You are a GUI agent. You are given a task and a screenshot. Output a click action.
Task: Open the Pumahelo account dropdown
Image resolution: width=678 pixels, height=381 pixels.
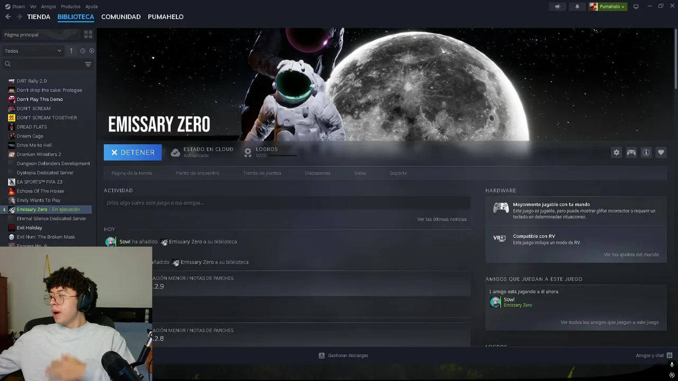click(x=608, y=6)
